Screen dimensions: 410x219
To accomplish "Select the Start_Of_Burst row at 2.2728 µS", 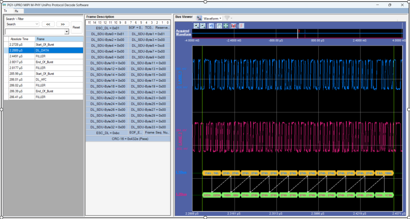I will [x=43, y=45].
